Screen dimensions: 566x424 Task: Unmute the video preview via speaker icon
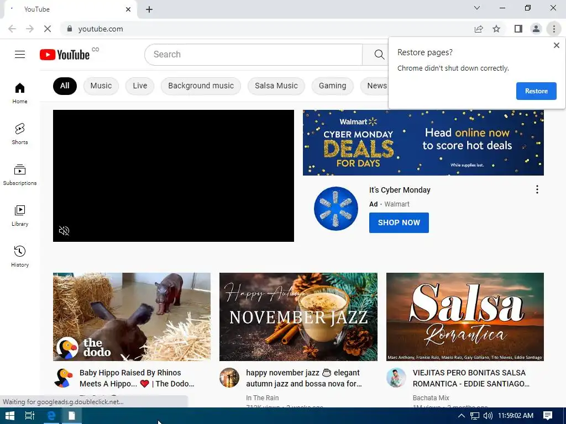tap(64, 231)
